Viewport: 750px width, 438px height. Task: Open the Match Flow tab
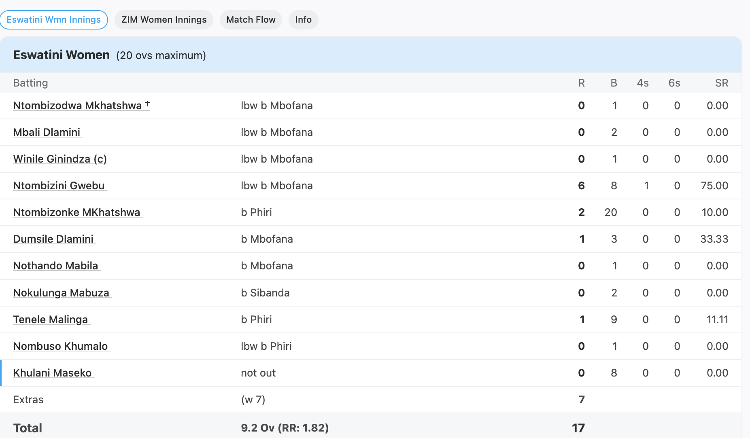(251, 20)
